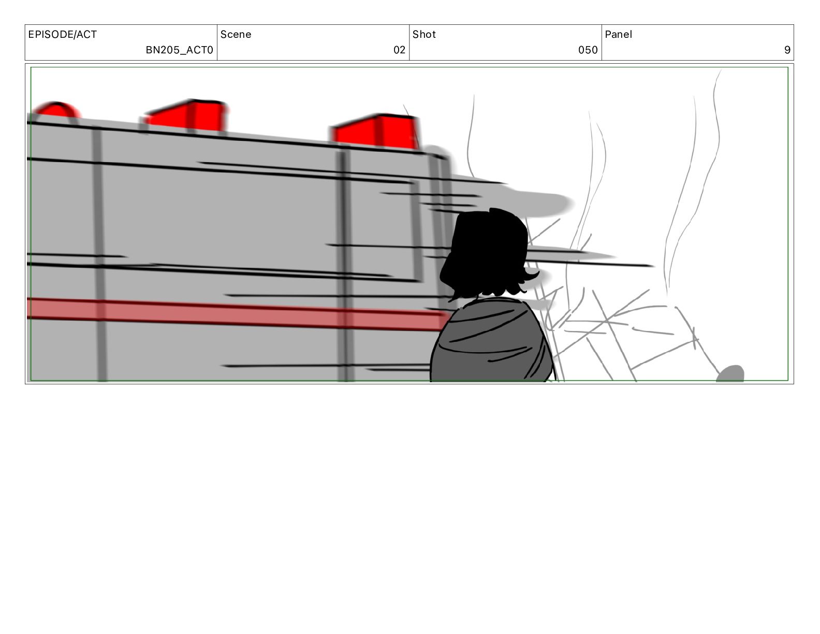Viewport: 820px width, 634px height.
Task: Select the shot number 050
Action: point(588,50)
